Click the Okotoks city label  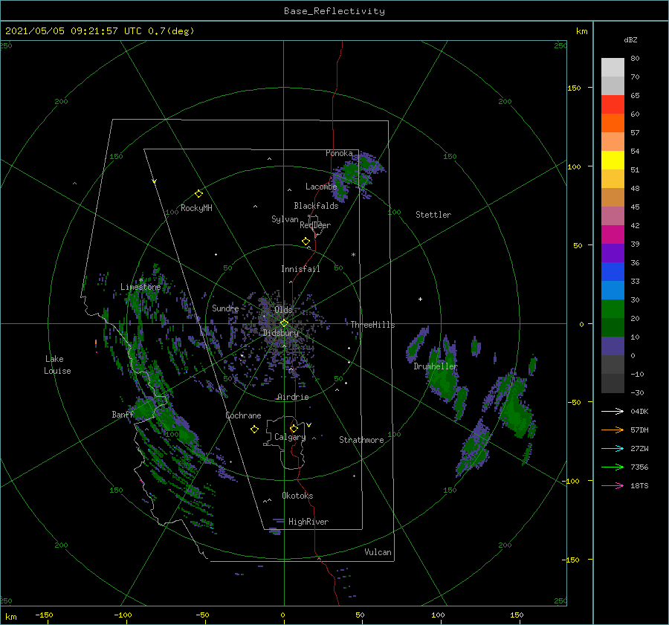(297, 496)
